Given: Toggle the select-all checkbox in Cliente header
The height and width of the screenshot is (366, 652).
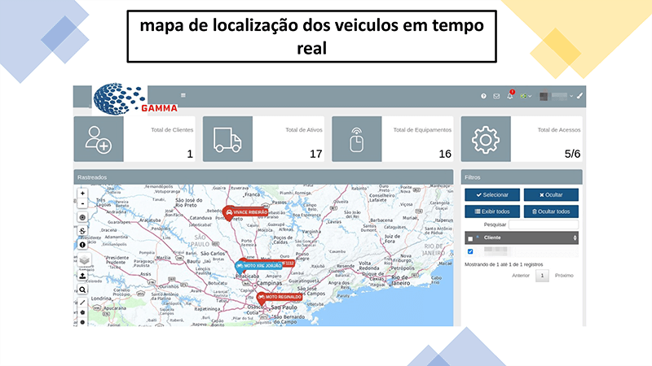Looking at the screenshot, I should coord(470,238).
